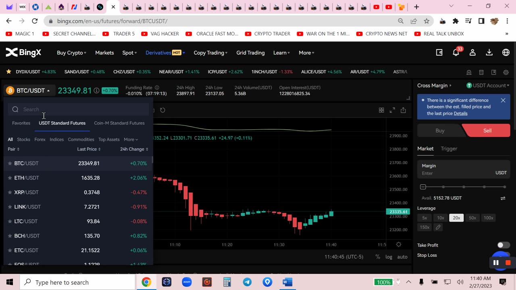Select 100x leverage option
This screenshot has width=516, height=290.
(x=489, y=218)
